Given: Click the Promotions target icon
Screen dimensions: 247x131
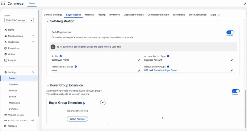Looking at the screenshot, I should point(6,48).
